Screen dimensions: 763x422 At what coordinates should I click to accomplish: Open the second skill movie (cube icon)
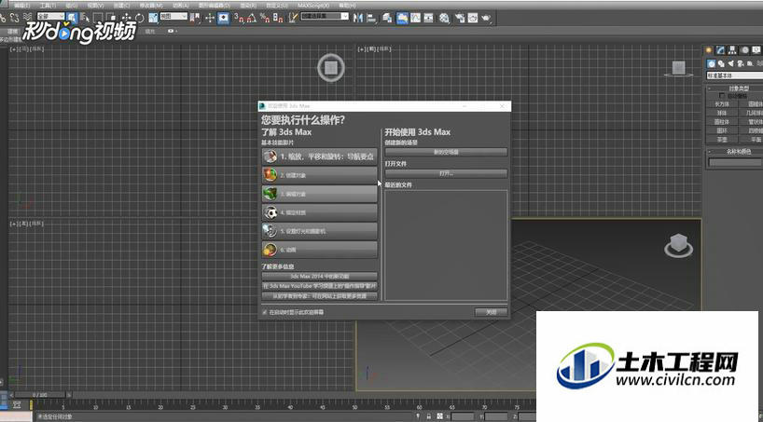(x=319, y=175)
